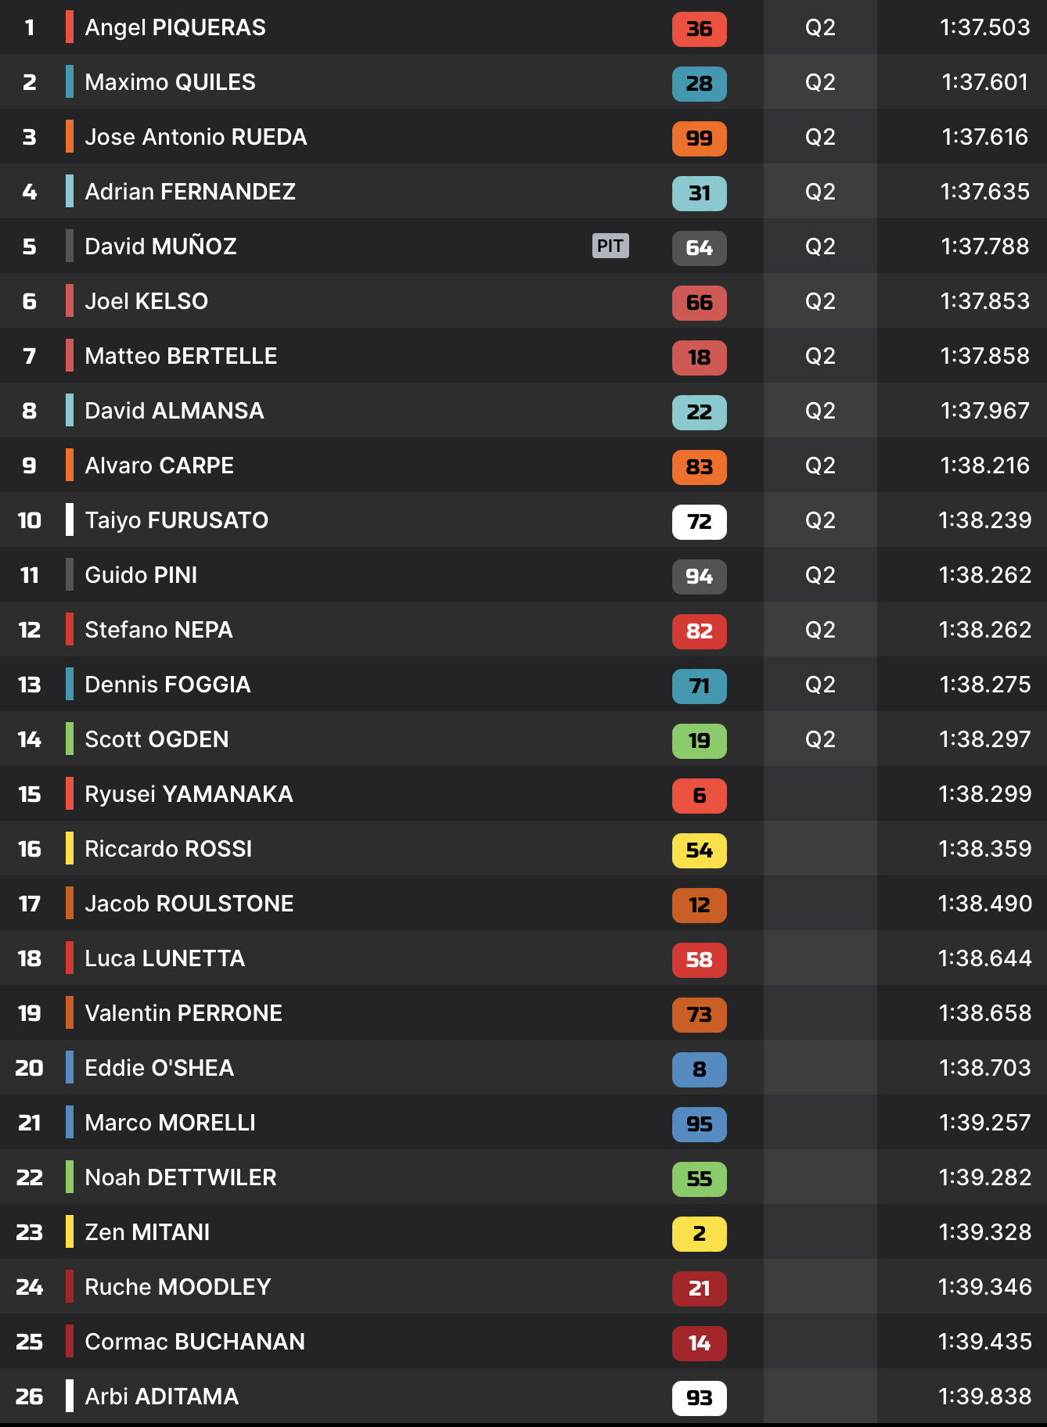Open rider Jose Antonio RUEDA
The image size is (1047, 1427).
point(196,137)
